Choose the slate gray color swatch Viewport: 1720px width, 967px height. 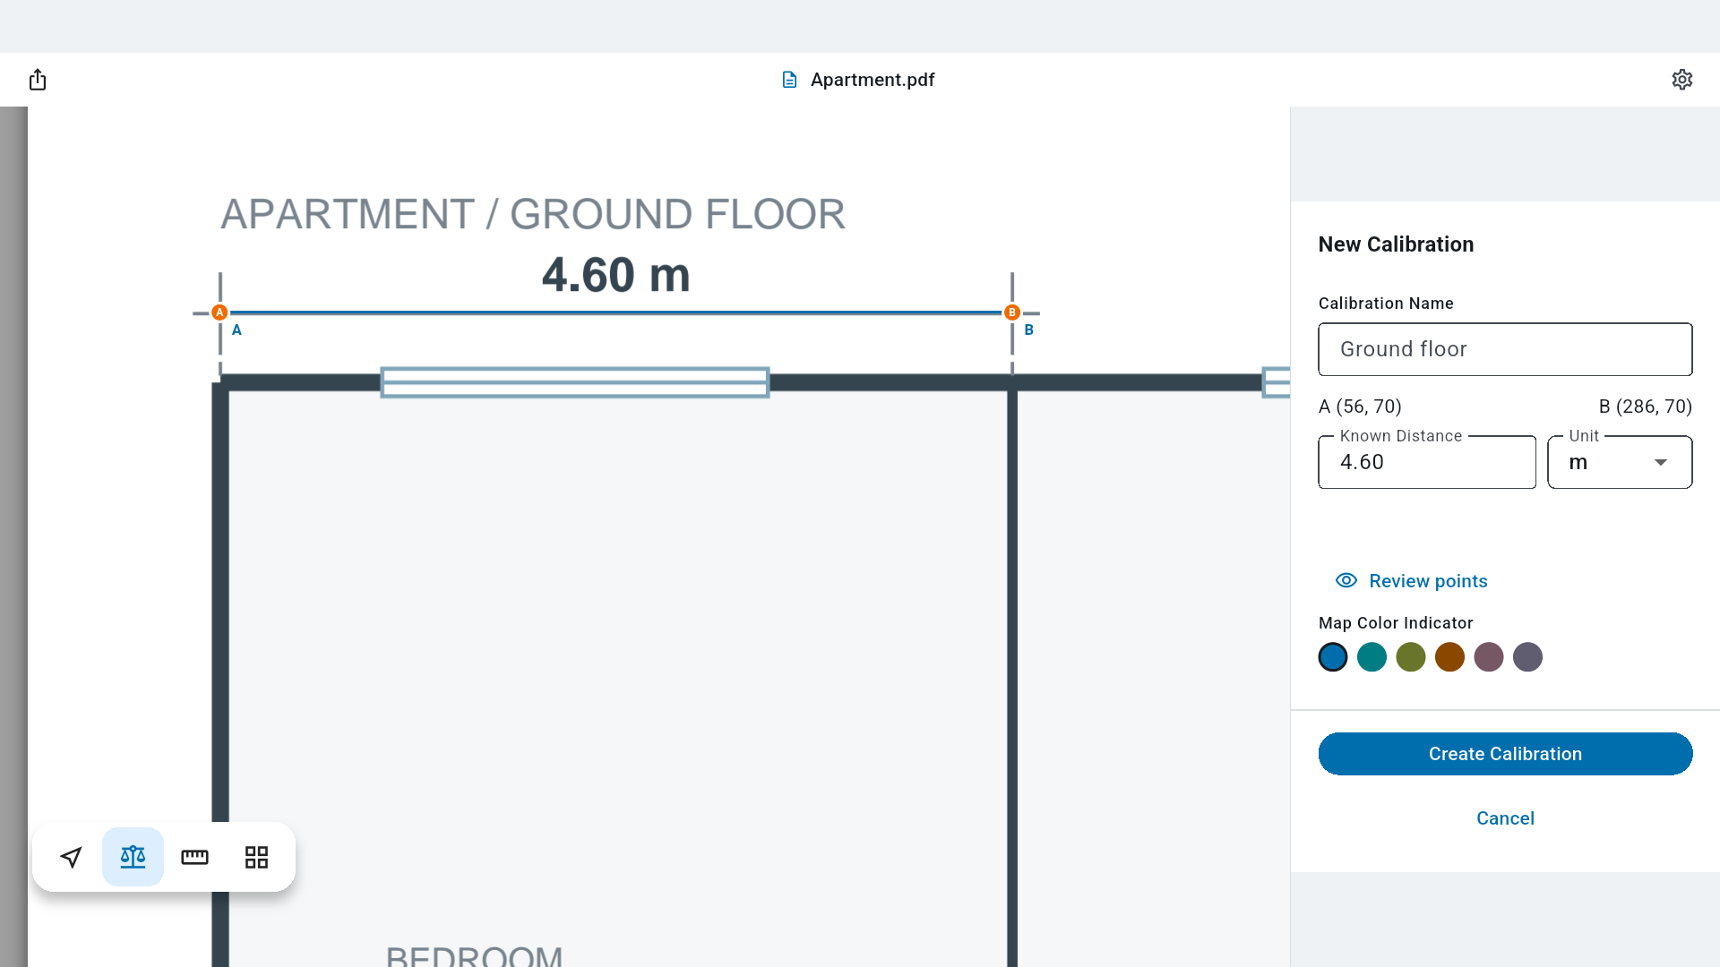1527,657
